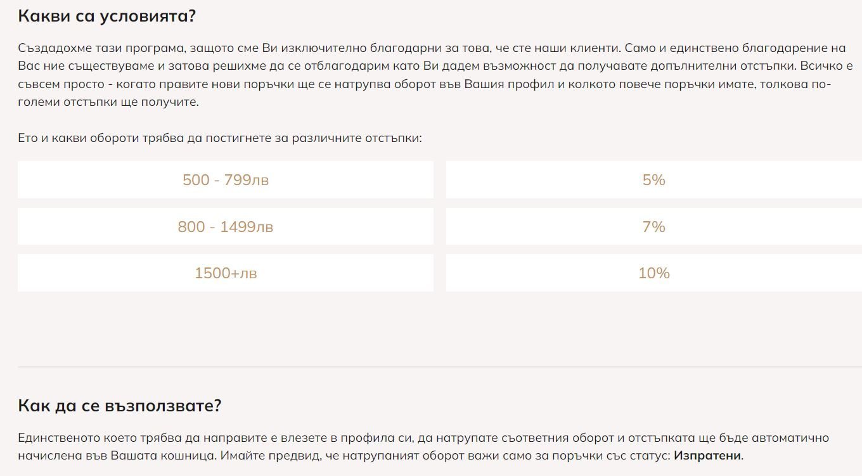
Task: Select the "500 - 799лв" turnover cell
Action: [226, 180]
